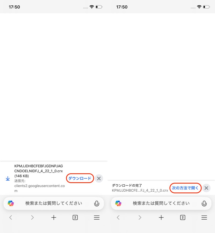Viewport: 215px width, 233px height.
Task: Tap the back chevron on the right screen
Action: point(118,217)
